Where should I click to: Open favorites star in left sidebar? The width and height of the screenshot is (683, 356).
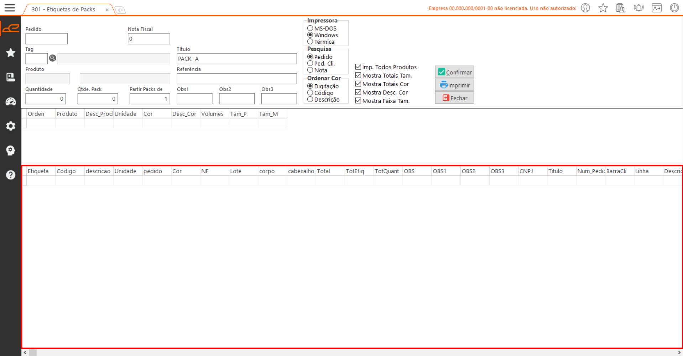pyautogui.click(x=11, y=53)
